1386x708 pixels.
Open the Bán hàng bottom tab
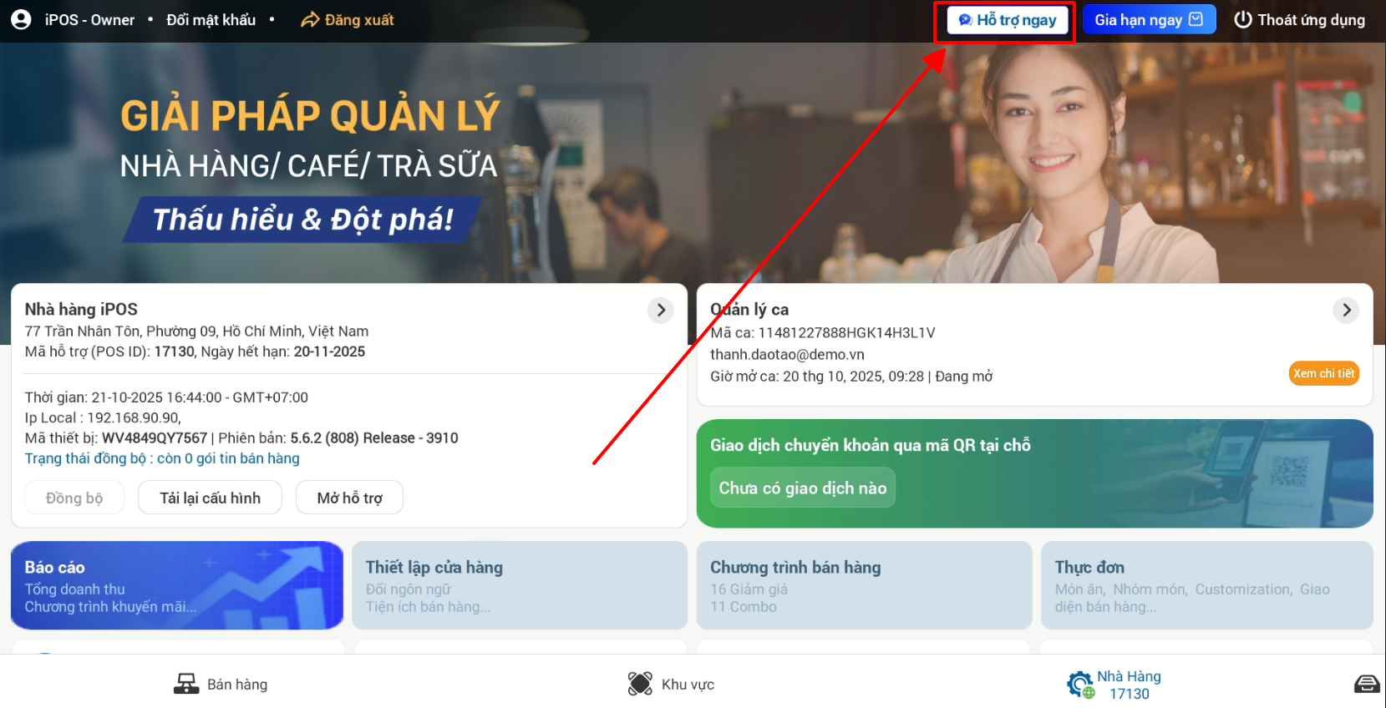coord(221,684)
